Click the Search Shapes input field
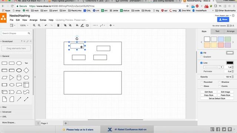The height and width of the screenshot is (133, 237). [x=16, y=33]
